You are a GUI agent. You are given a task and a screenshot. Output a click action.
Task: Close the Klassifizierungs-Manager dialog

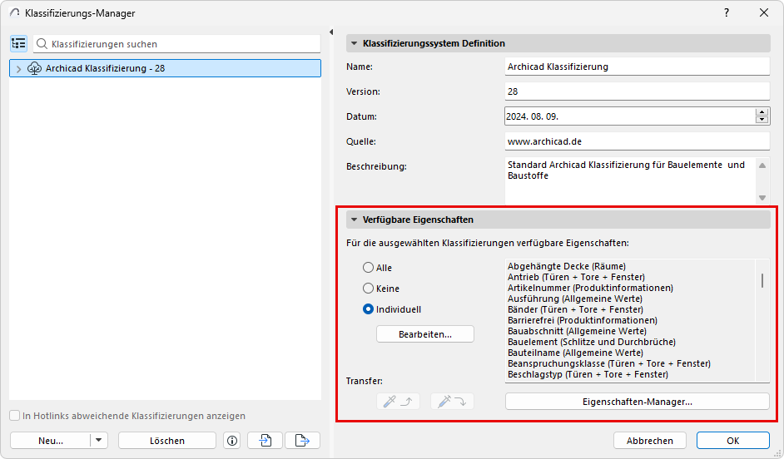coord(763,13)
